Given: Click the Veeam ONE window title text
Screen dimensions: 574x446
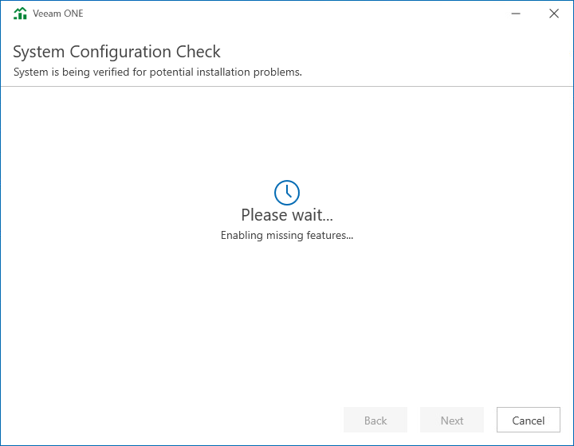Looking at the screenshot, I should (x=58, y=14).
